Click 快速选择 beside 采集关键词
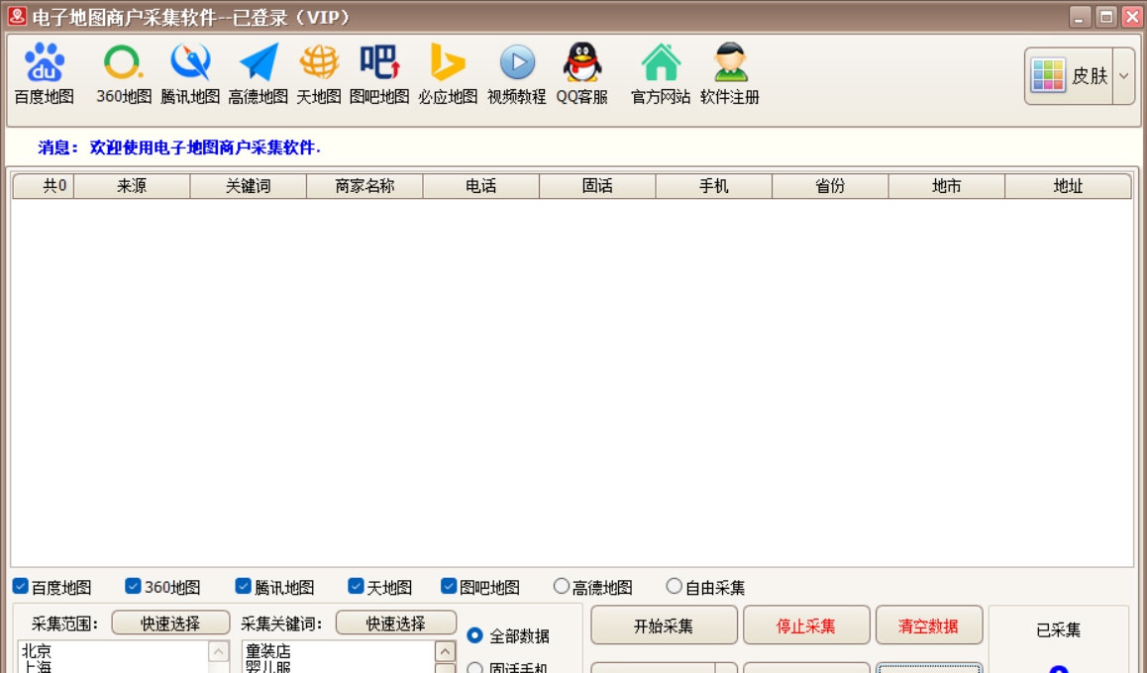This screenshot has height=673, width=1147. [396, 624]
